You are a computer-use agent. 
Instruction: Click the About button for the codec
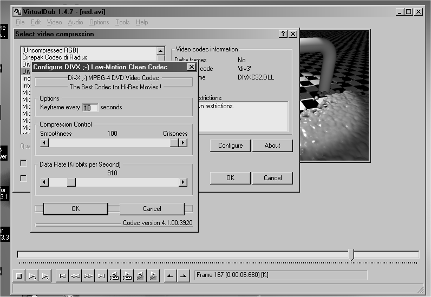click(272, 146)
